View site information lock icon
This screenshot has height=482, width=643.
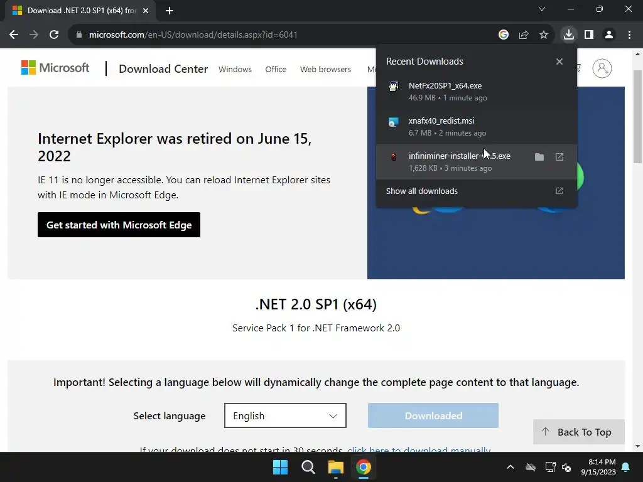(x=79, y=35)
